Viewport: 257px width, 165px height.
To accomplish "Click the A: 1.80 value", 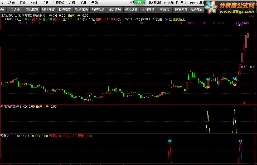I will click(71, 136).
